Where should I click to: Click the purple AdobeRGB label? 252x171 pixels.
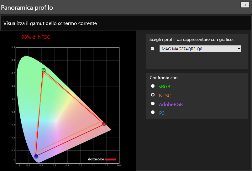[171, 105]
